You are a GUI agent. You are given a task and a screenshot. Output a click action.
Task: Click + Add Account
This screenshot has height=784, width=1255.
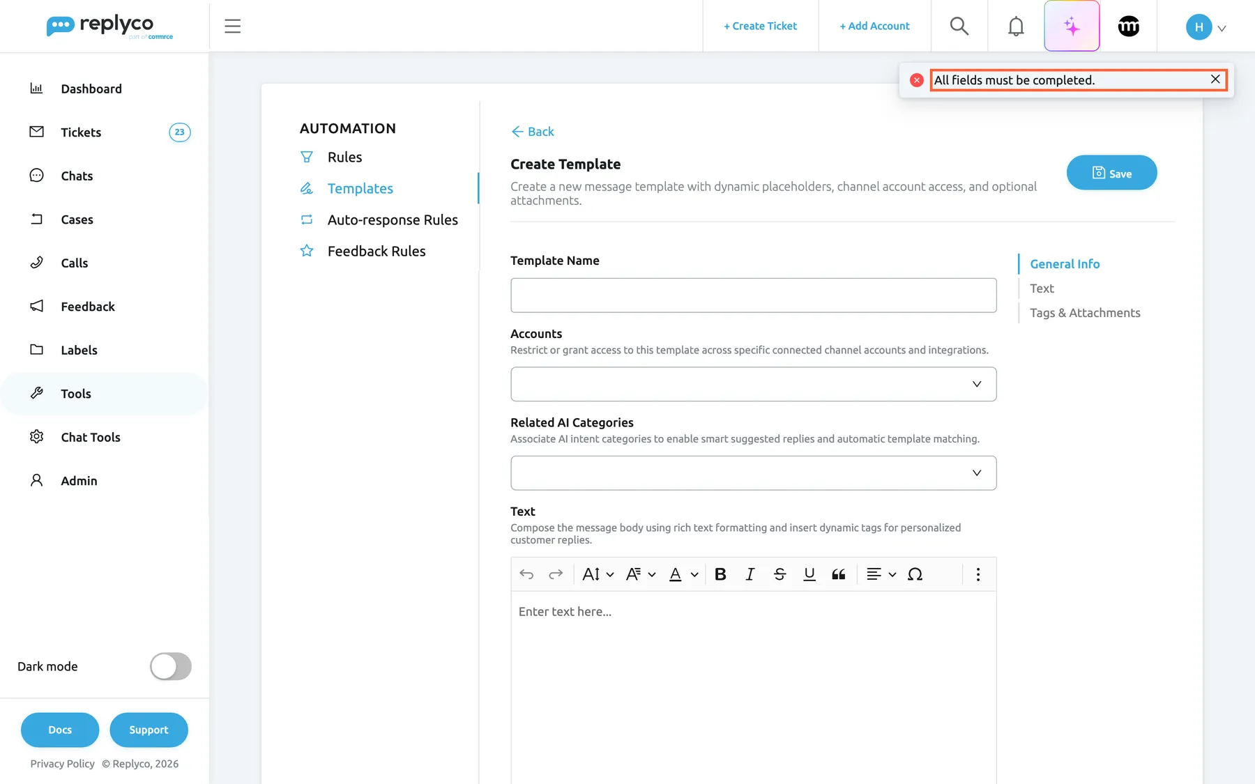[874, 26]
